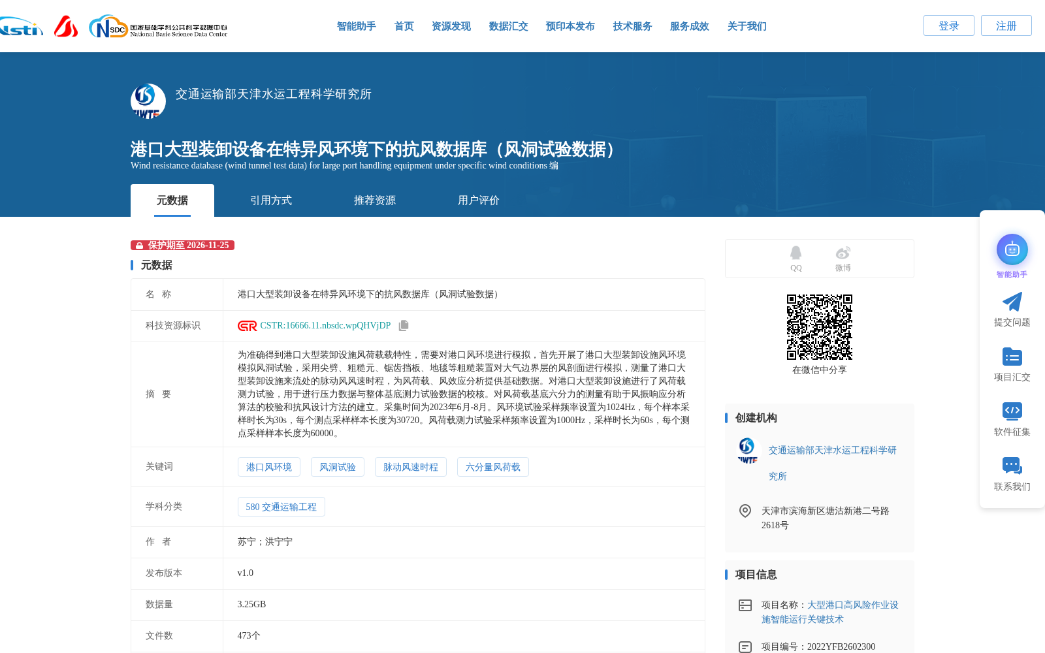Click the CSTR:16666.11.nbsdc.wpQHVjDP link
1045x653 pixels.
[x=325, y=326]
